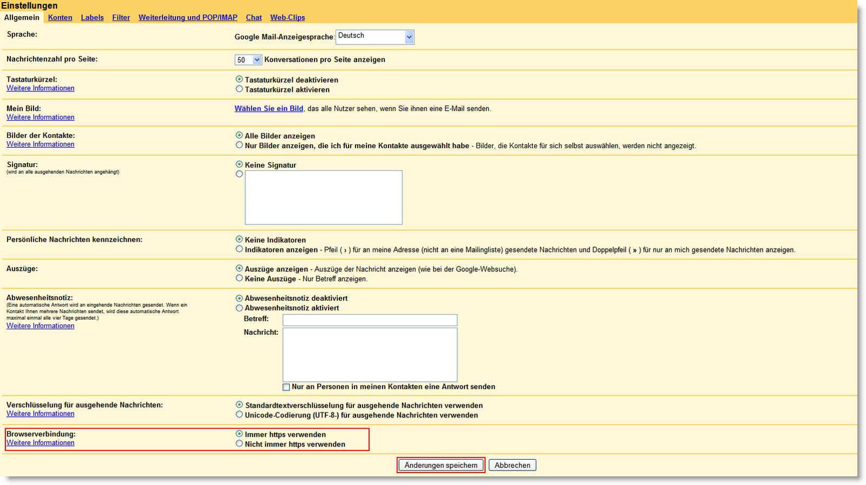Viewport: 866px width, 485px height.
Task: Select 'Tastaturkürzel aktivieren' radio button
Action: click(239, 89)
